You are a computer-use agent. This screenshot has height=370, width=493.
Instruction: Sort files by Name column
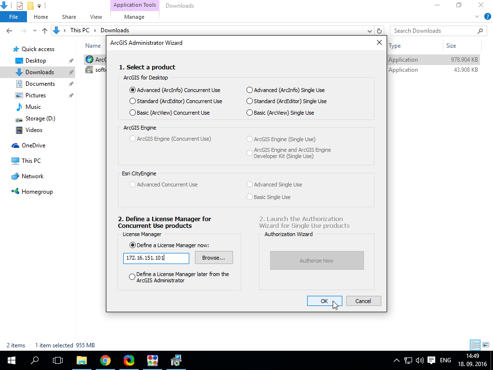tap(93, 46)
